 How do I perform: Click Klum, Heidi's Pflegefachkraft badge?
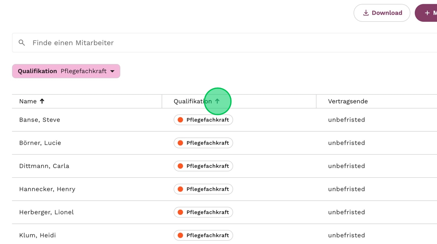[x=203, y=235]
